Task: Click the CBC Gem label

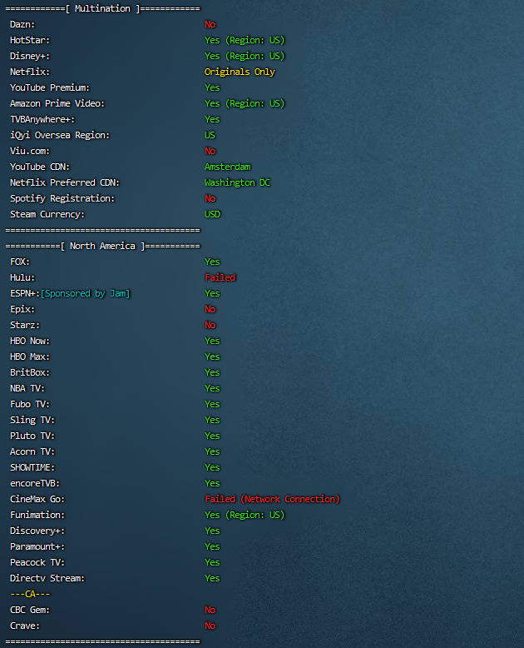Action: click(30, 610)
